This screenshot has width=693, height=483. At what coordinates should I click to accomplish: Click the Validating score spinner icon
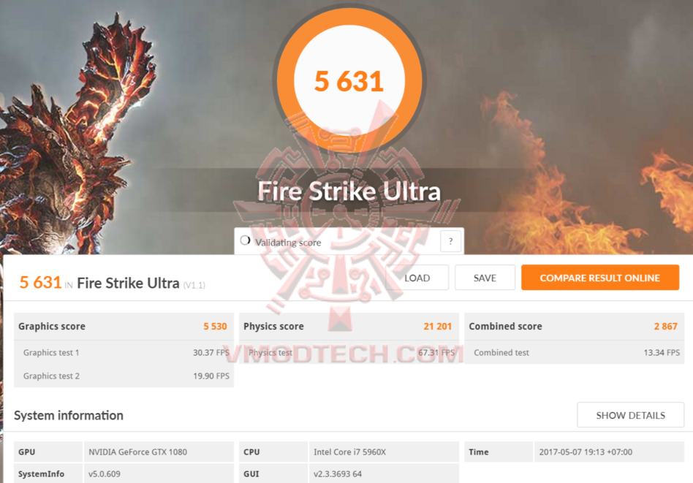click(x=245, y=240)
